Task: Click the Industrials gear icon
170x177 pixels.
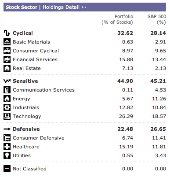Action: point(7,107)
